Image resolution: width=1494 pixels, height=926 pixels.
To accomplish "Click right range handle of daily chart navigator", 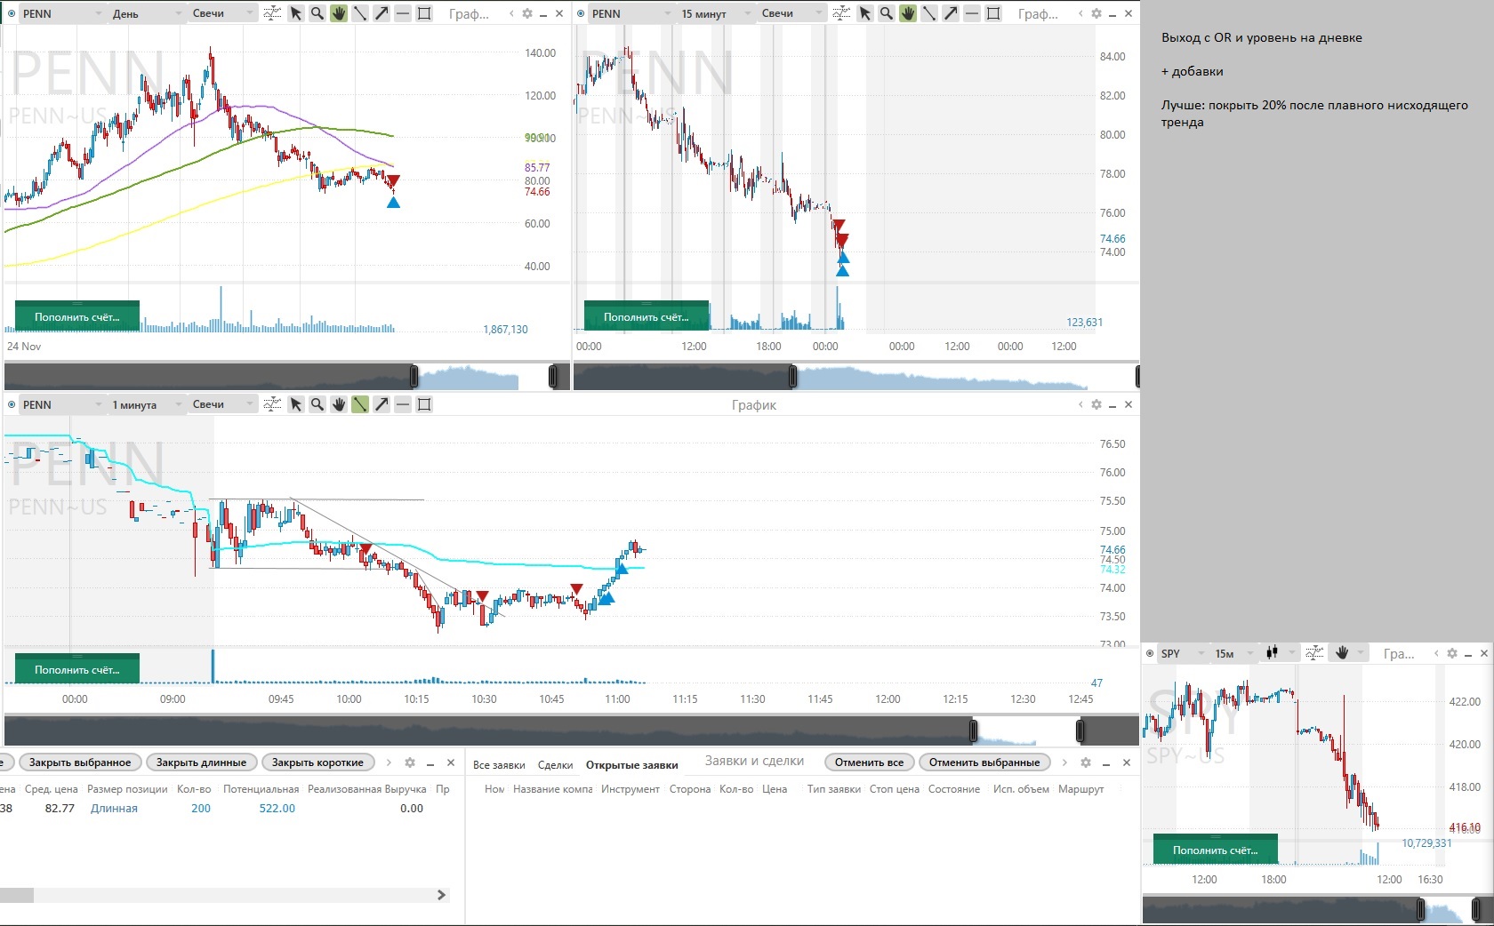I will [553, 377].
